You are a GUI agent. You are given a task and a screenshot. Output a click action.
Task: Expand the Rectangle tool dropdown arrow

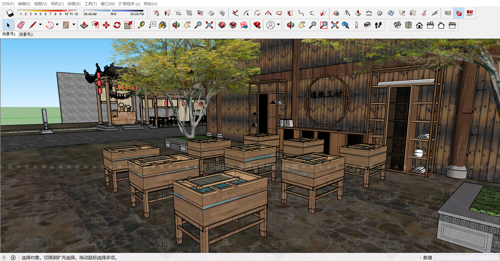(74, 25)
